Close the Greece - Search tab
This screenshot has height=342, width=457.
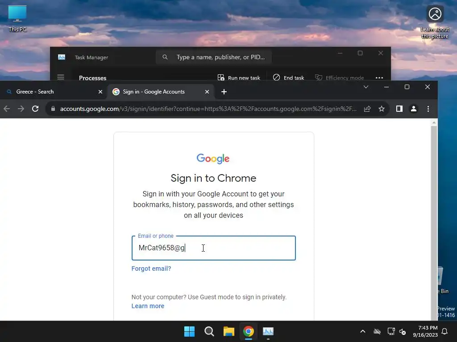100,92
